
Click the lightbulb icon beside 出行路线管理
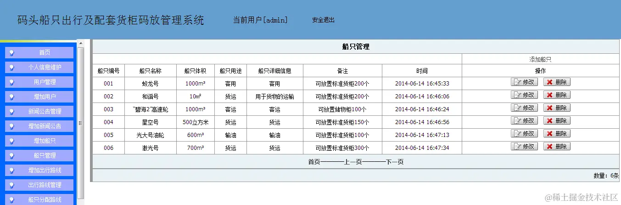click(x=11, y=185)
